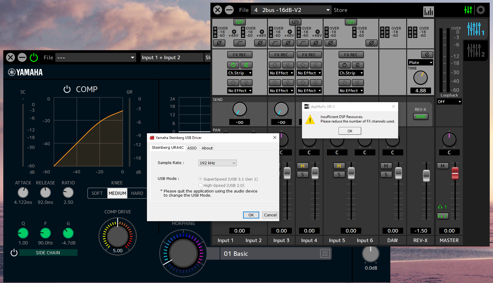Screen dimensions: 493x283
Task: Click the REV-X return fader handle
Action: pos(426,176)
